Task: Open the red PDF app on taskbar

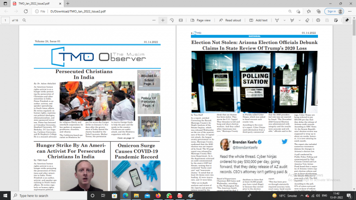Action: [x=180, y=196]
